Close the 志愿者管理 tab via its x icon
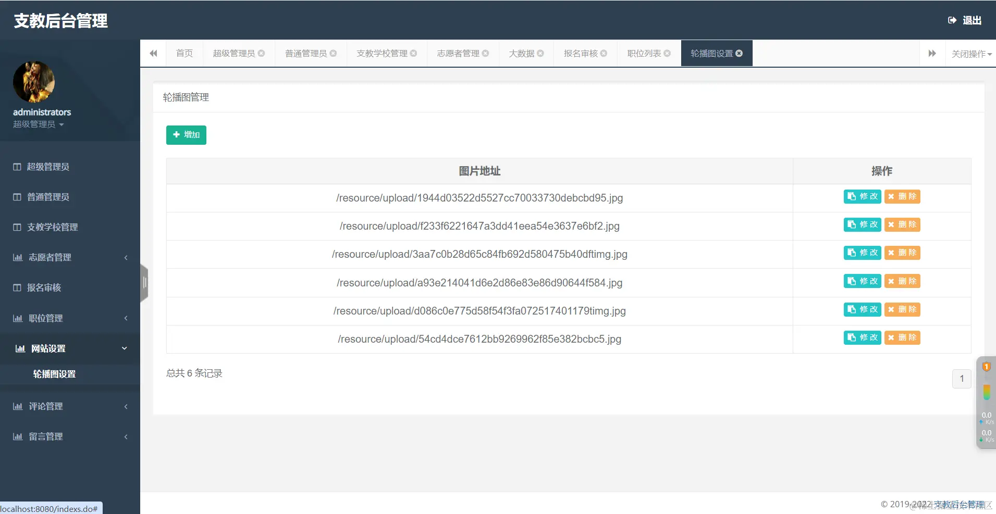This screenshot has width=996, height=514. [486, 53]
